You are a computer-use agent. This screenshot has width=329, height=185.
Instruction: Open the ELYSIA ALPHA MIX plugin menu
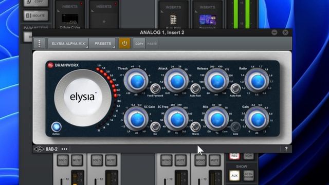pos(68,44)
